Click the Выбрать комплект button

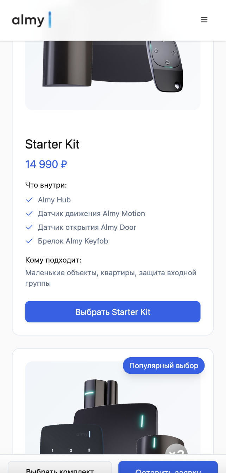coord(60,468)
